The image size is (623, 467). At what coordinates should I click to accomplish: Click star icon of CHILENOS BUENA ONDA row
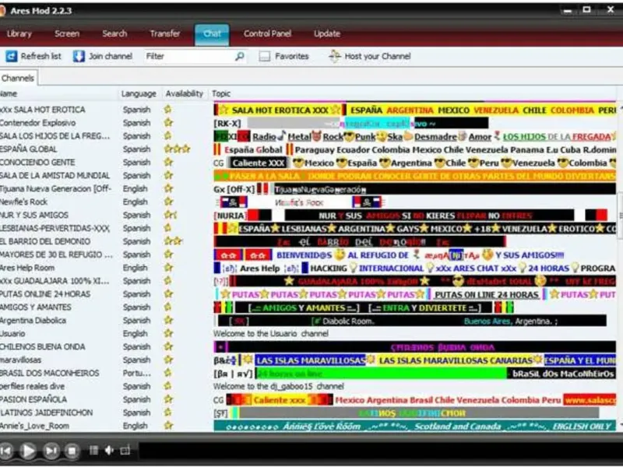point(168,346)
